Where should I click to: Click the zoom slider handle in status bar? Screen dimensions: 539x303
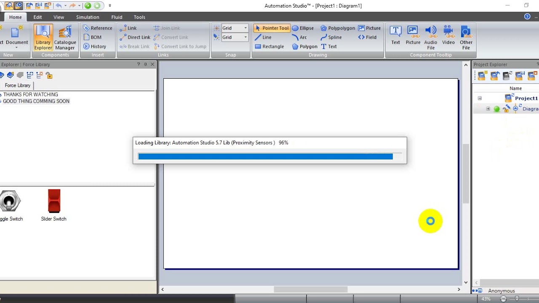point(517,299)
